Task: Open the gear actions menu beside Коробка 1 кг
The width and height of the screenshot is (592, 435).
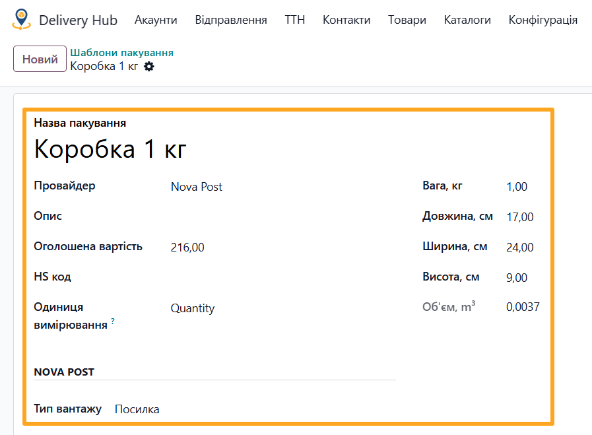Action: coord(149,67)
